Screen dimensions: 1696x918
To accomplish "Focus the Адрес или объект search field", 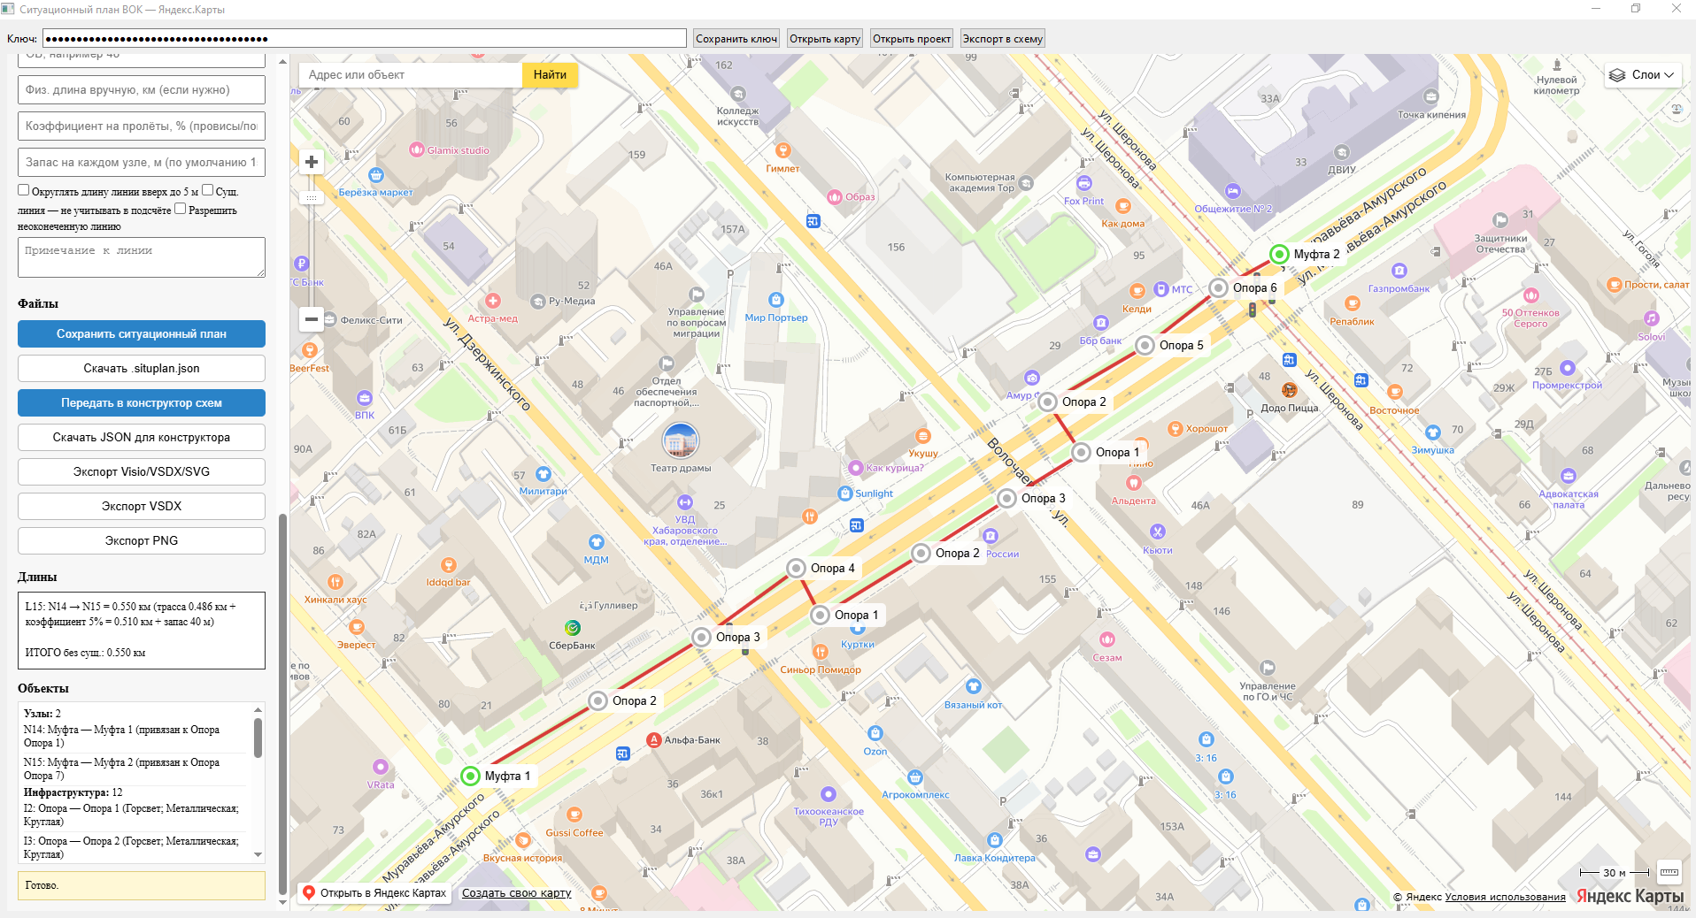I will pyautogui.click(x=411, y=75).
